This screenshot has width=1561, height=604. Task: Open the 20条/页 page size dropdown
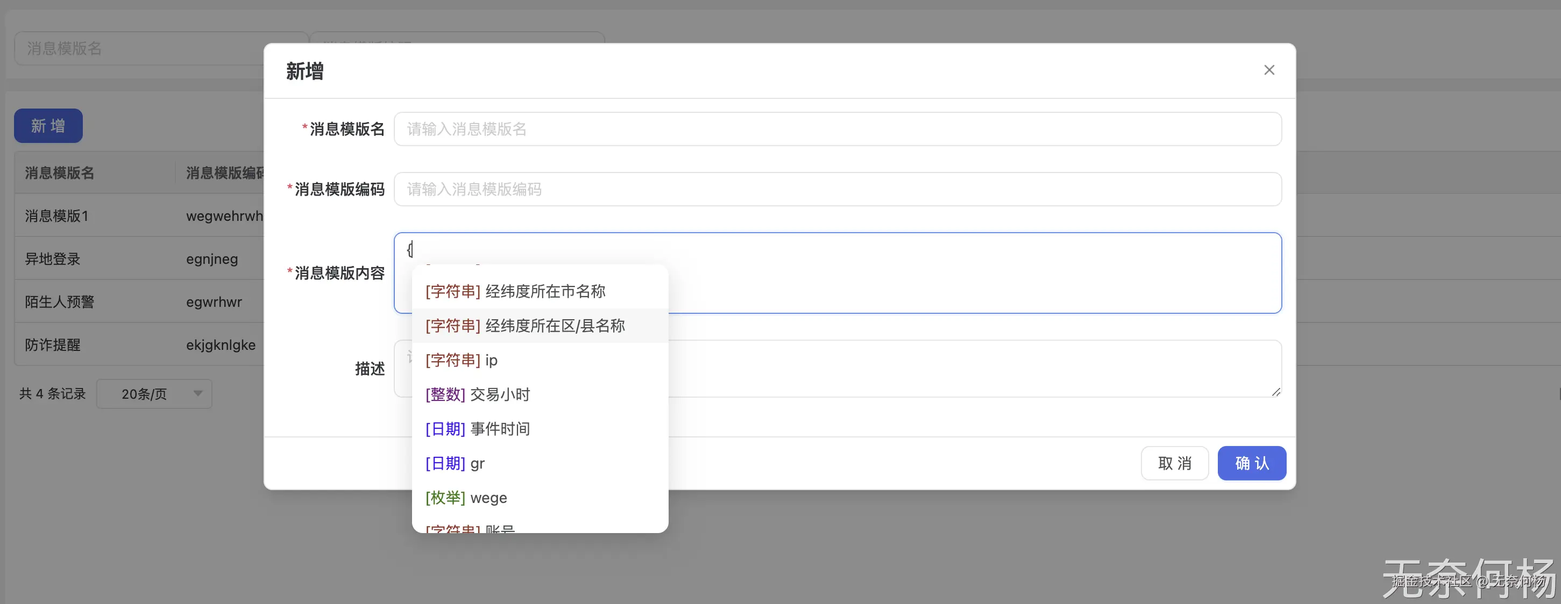(x=144, y=394)
